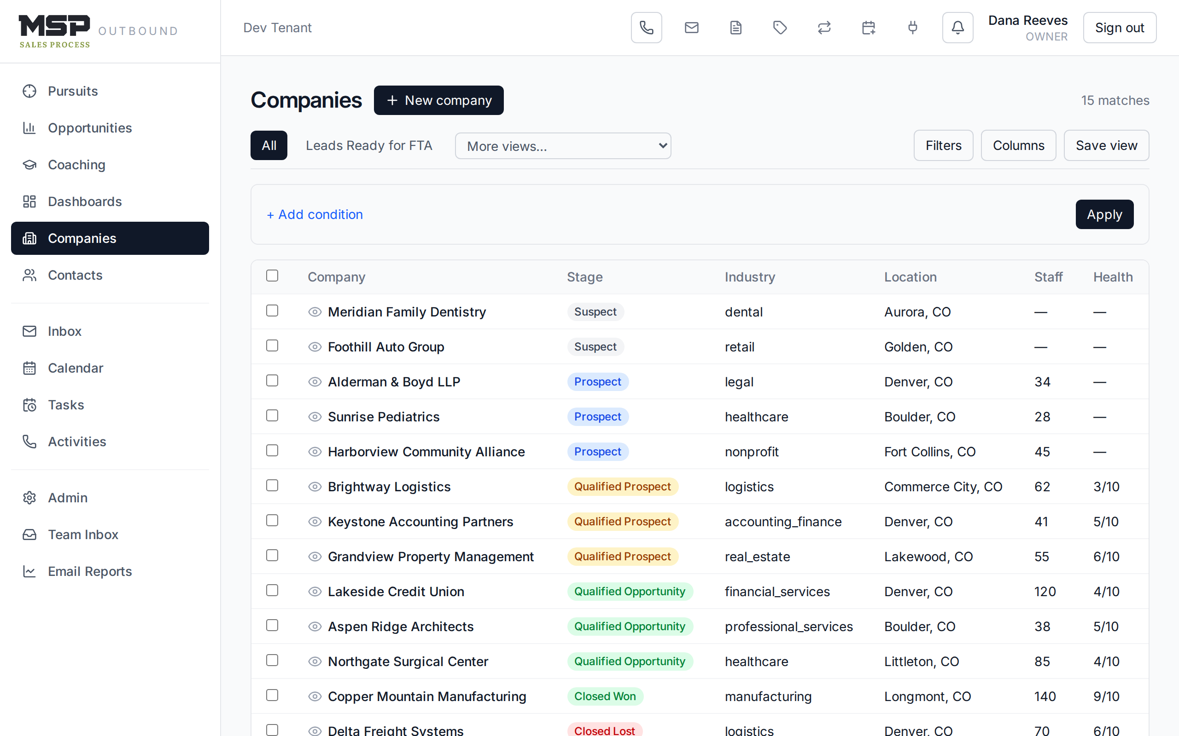
Task: Click the repeat arrows icon in header
Action: point(824,28)
